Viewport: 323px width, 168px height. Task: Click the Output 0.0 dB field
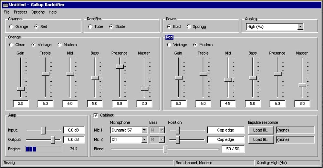[74, 140]
